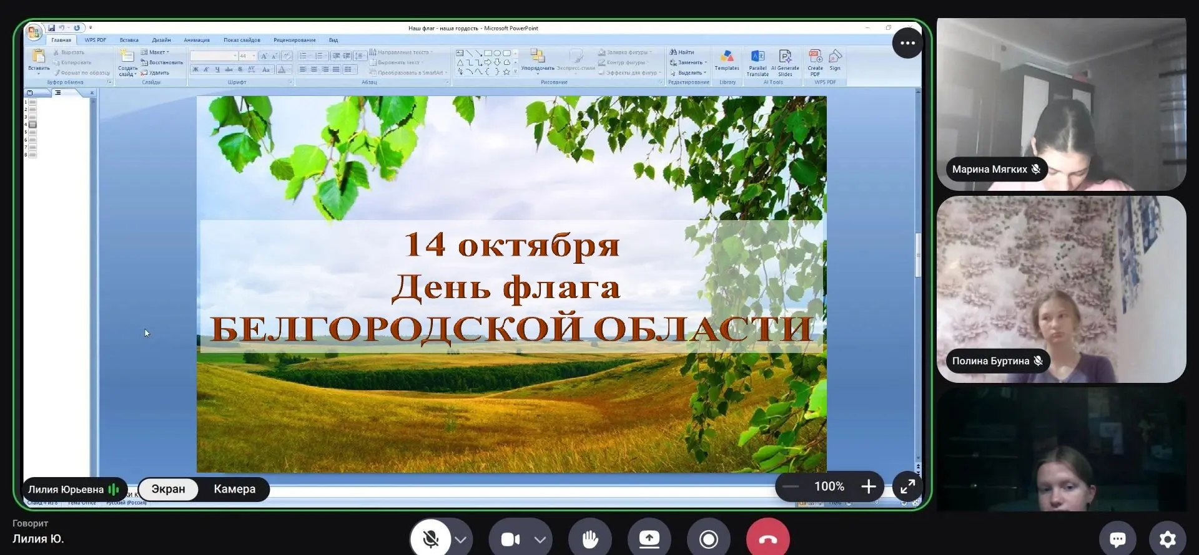Open the WPS PDF ribbon tab

(96, 40)
